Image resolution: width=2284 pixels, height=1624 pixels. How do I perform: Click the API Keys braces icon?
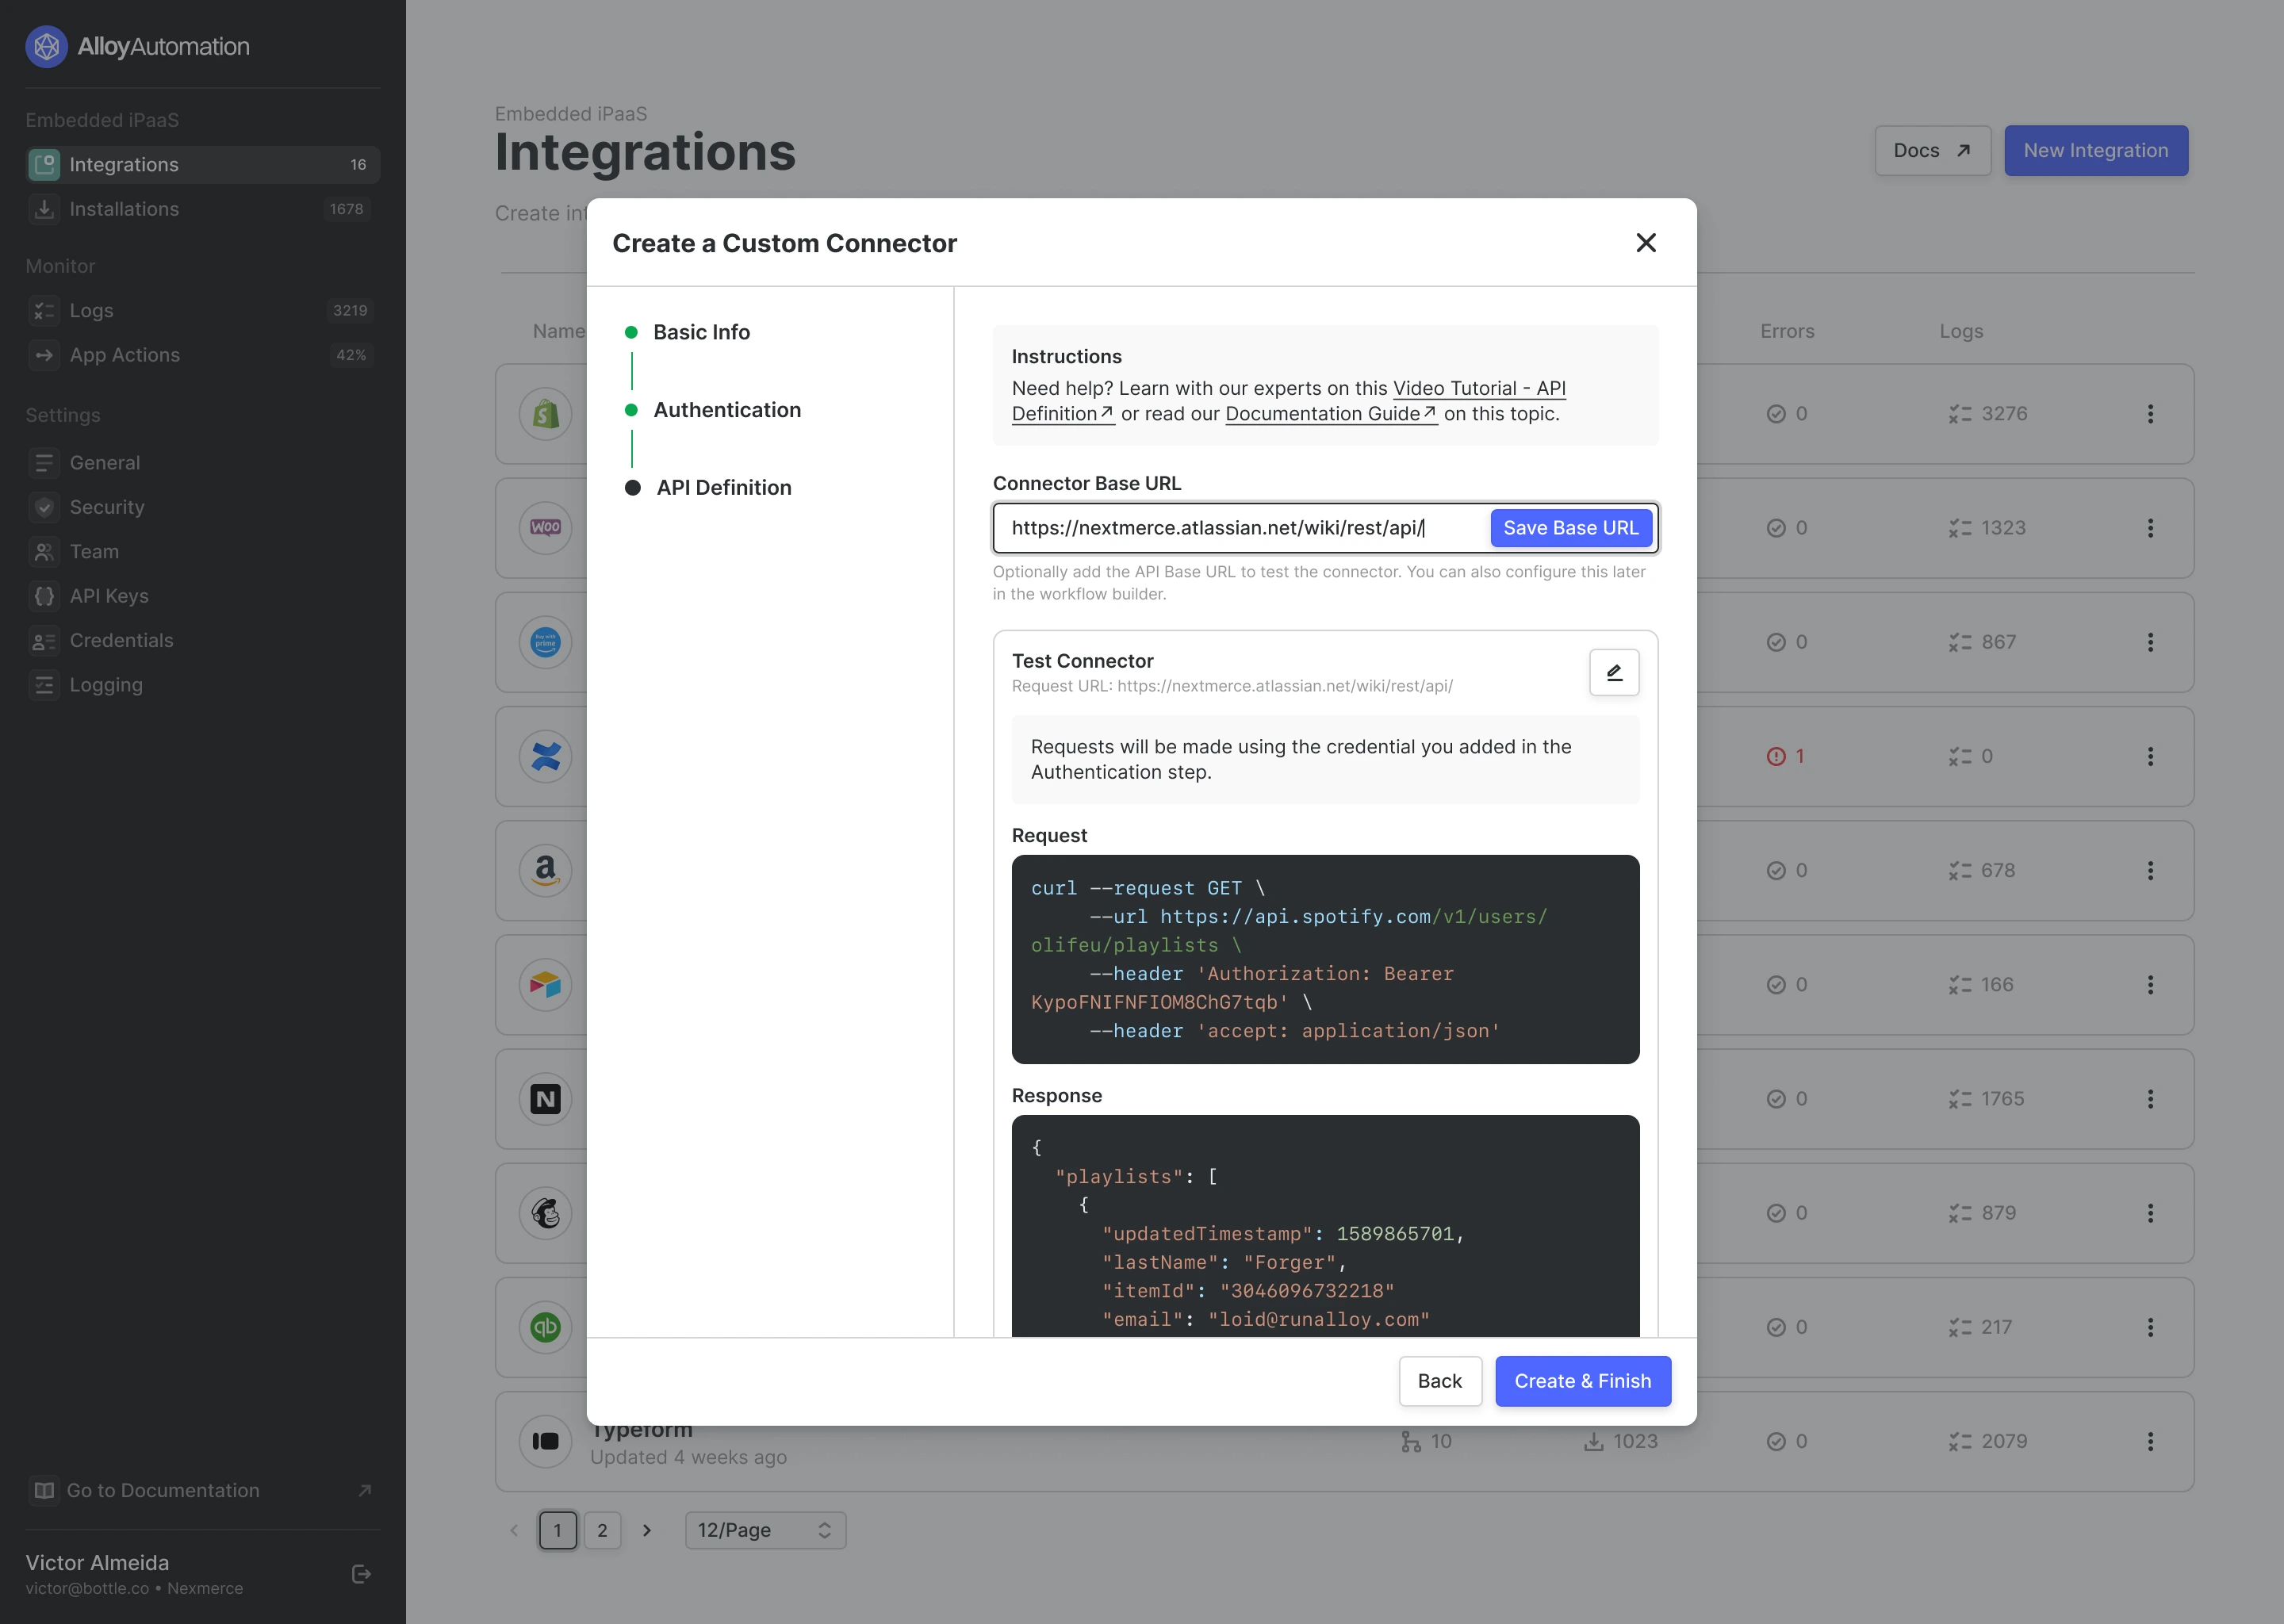44,596
